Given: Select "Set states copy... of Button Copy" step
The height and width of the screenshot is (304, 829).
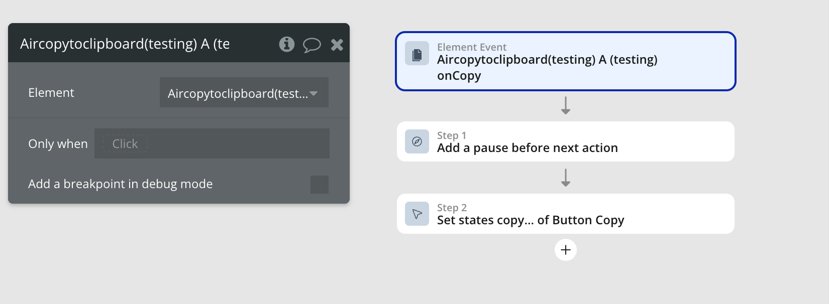Looking at the screenshot, I should click(x=565, y=214).
